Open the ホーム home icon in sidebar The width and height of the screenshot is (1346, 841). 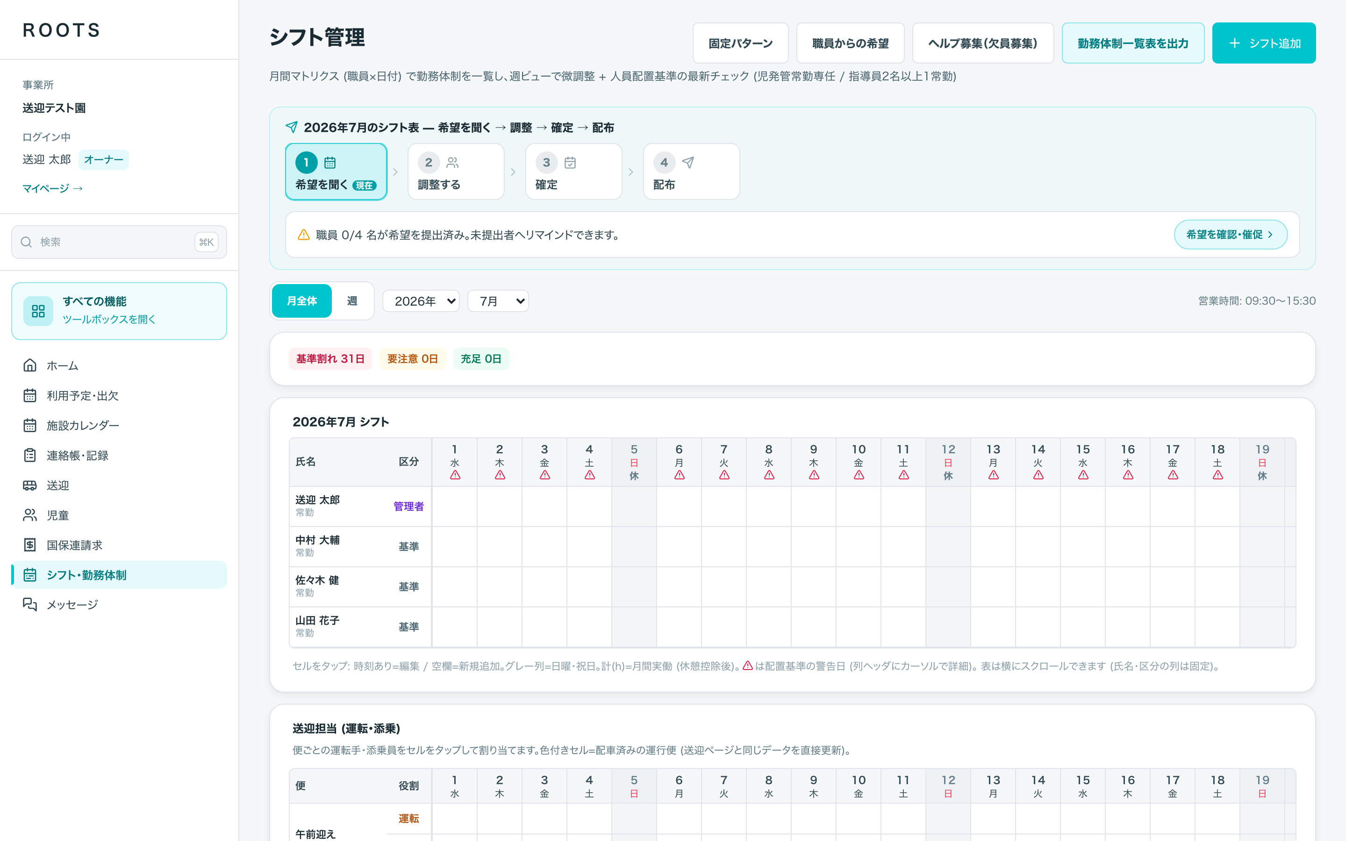click(30, 365)
